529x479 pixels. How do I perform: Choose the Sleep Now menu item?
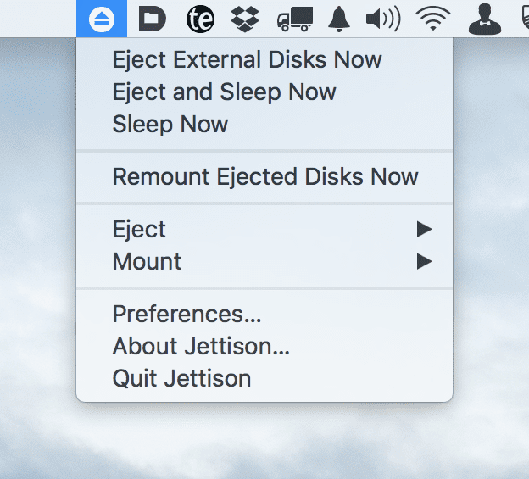(x=170, y=125)
